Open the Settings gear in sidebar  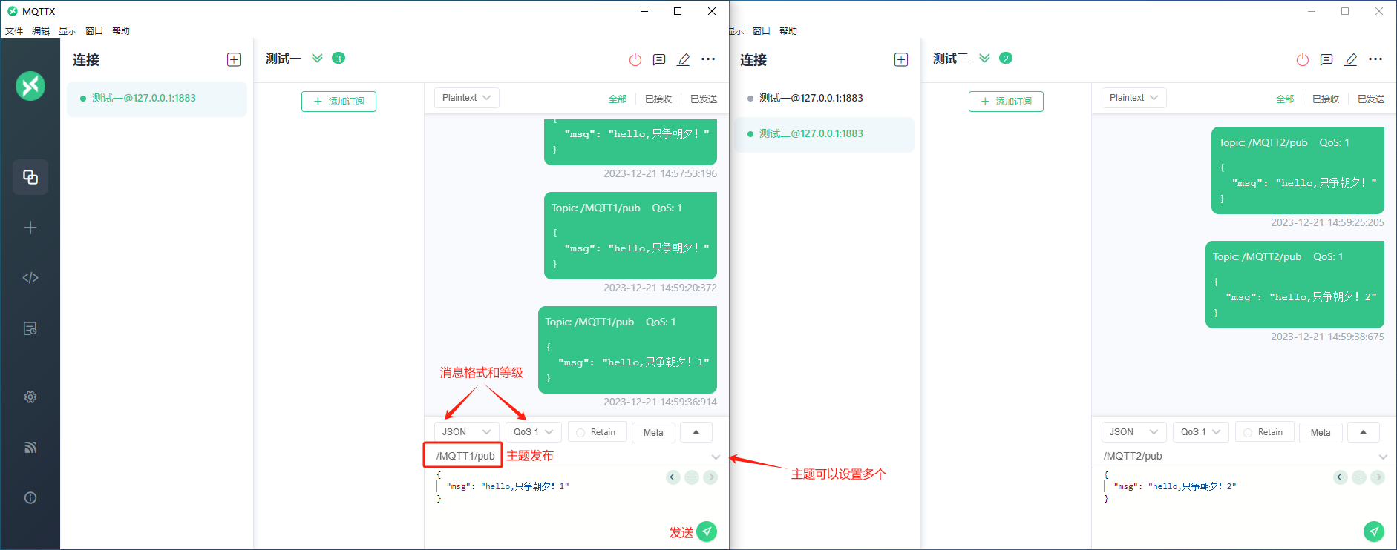(30, 397)
